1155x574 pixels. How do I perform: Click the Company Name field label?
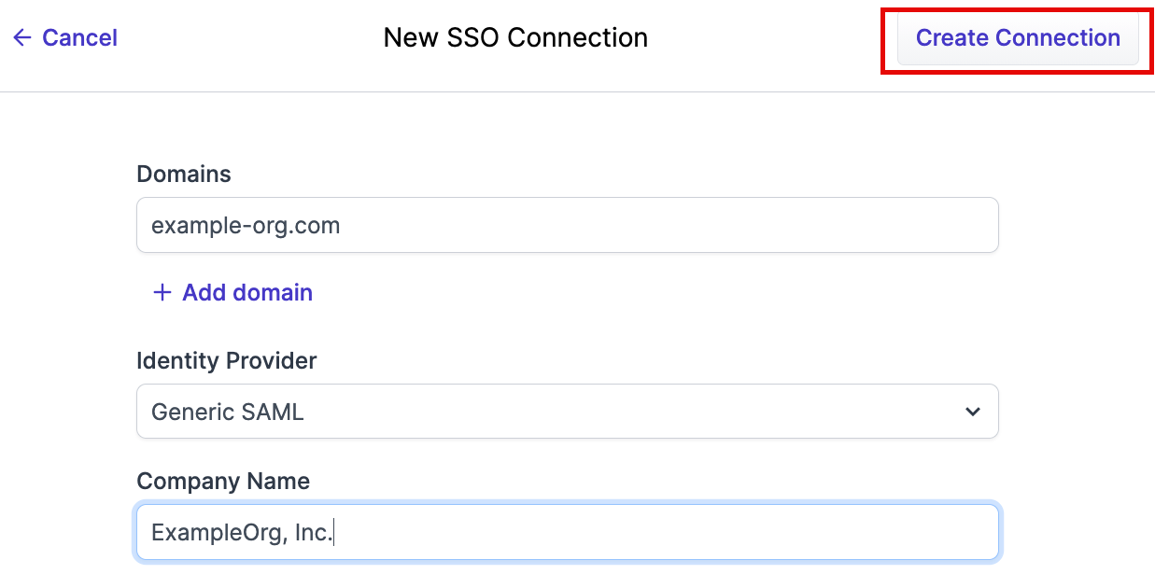tap(223, 482)
